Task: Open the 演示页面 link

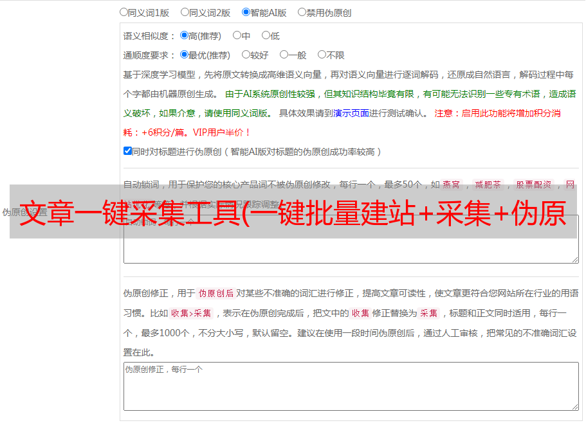Action: (351, 113)
